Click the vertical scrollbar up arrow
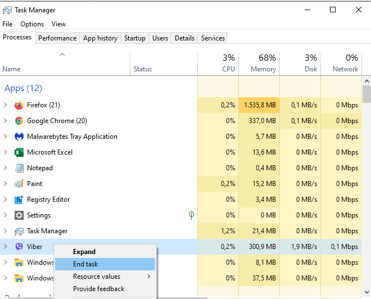 (367, 80)
